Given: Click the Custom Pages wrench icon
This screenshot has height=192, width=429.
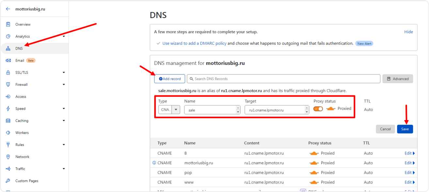Looking at the screenshot, I should (8, 181).
